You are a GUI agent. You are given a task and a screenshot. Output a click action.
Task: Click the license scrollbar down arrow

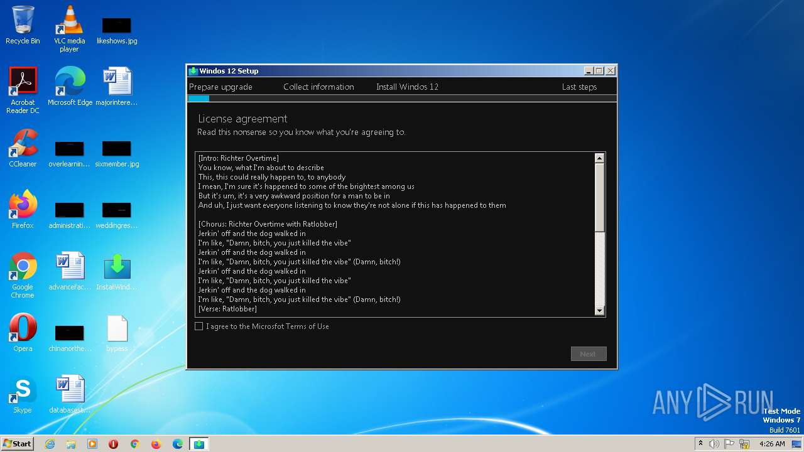pyautogui.click(x=599, y=310)
